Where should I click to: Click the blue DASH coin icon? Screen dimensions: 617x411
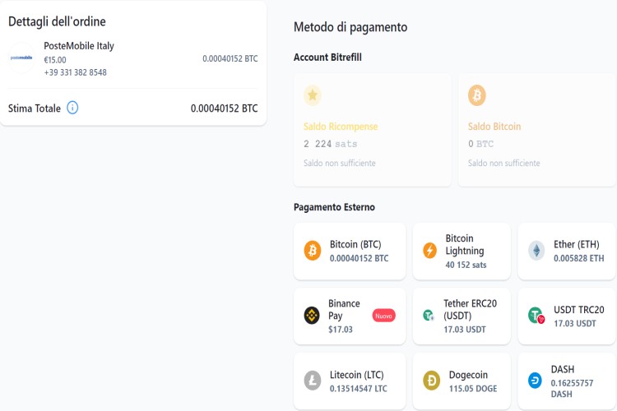[x=535, y=381]
